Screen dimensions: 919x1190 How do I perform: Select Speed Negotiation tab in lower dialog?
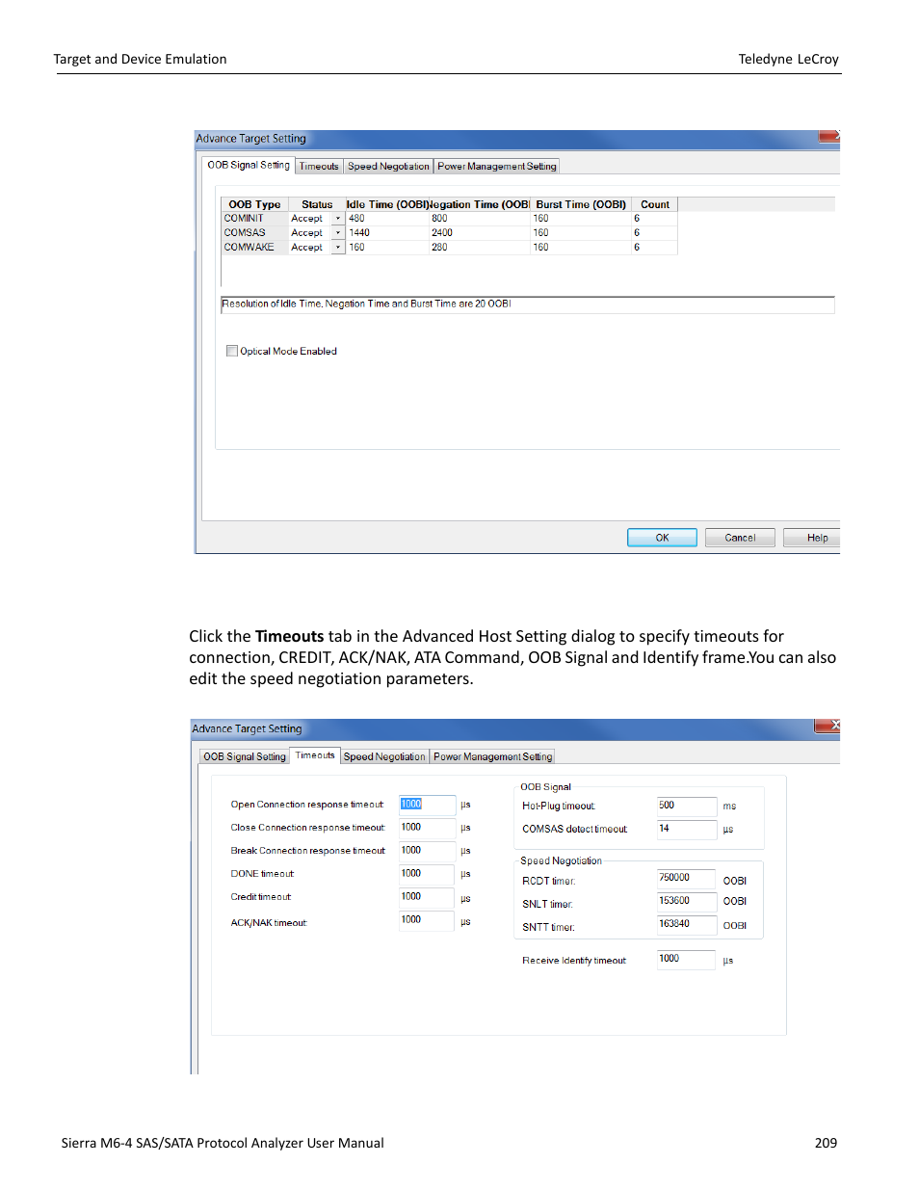(x=384, y=757)
